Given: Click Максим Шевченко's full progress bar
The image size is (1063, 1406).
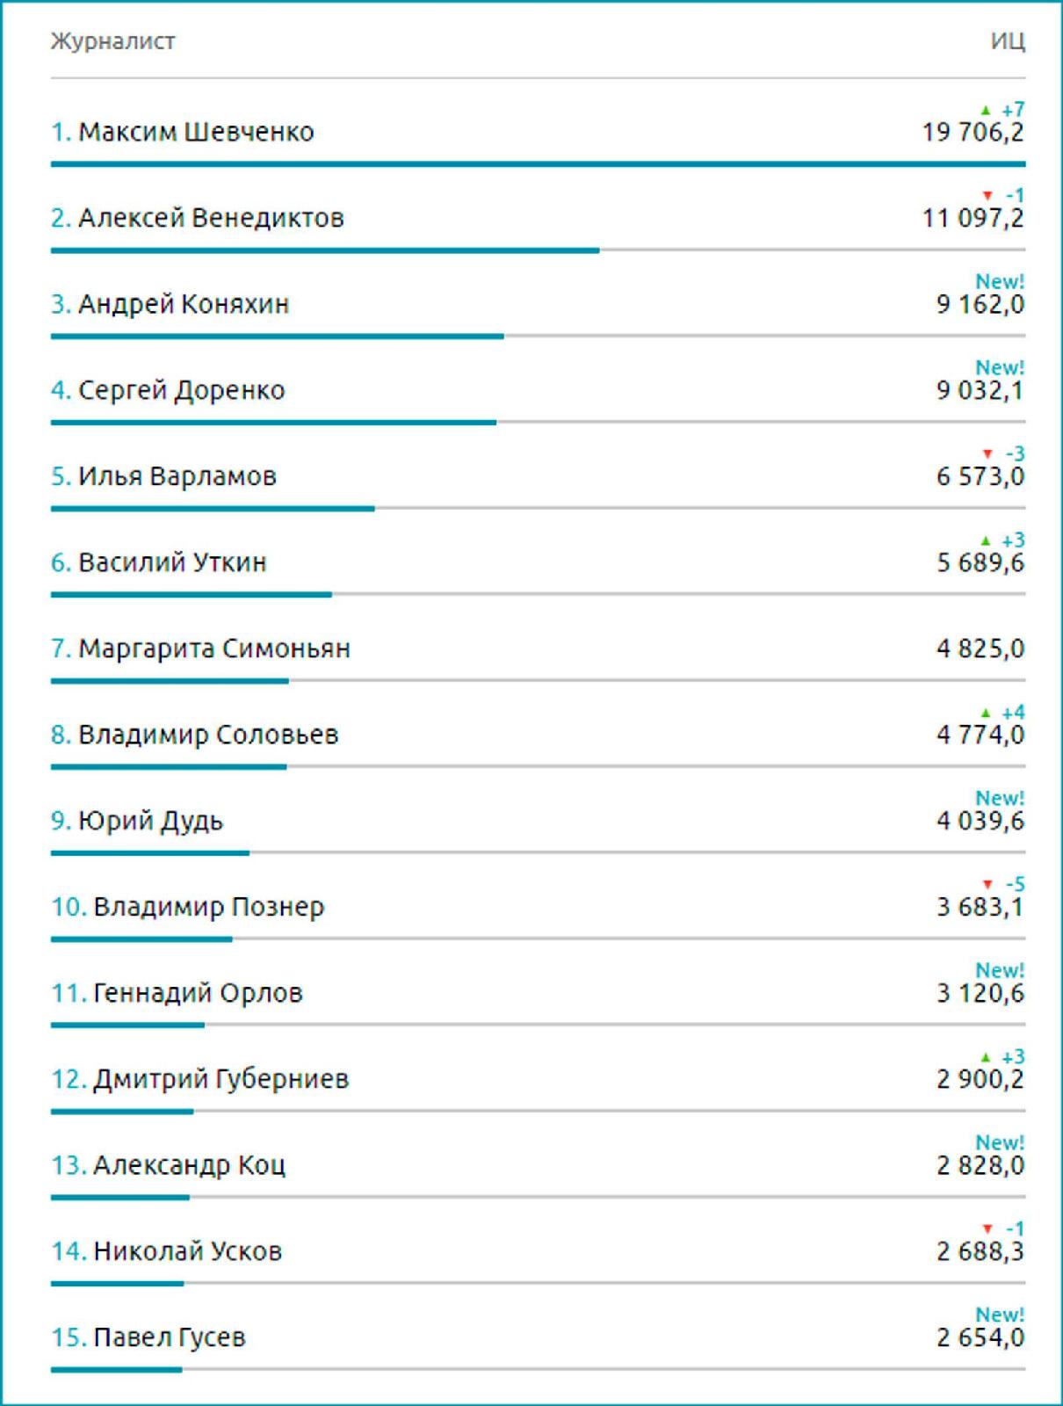Looking at the screenshot, I should (538, 163).
